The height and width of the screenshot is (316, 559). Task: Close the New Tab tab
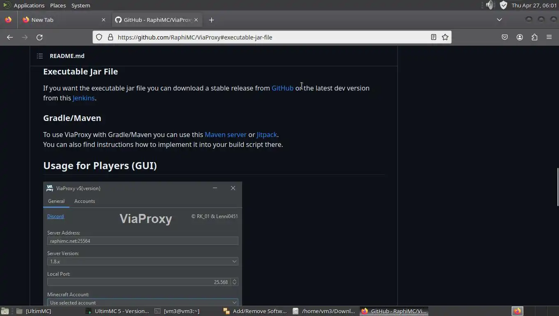click(104, 20)
